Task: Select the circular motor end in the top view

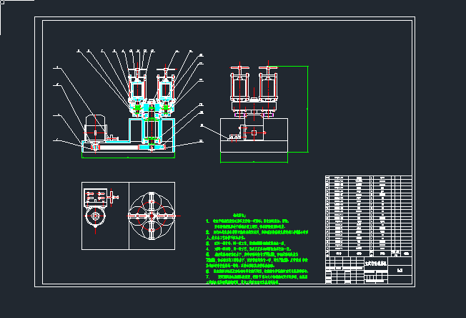Action: coord(94,217)
